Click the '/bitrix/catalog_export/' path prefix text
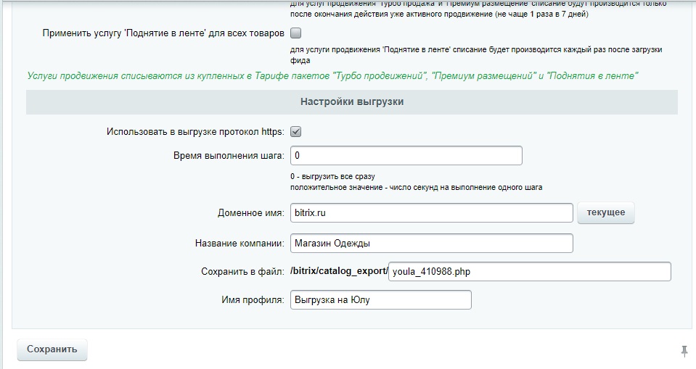 339,272
